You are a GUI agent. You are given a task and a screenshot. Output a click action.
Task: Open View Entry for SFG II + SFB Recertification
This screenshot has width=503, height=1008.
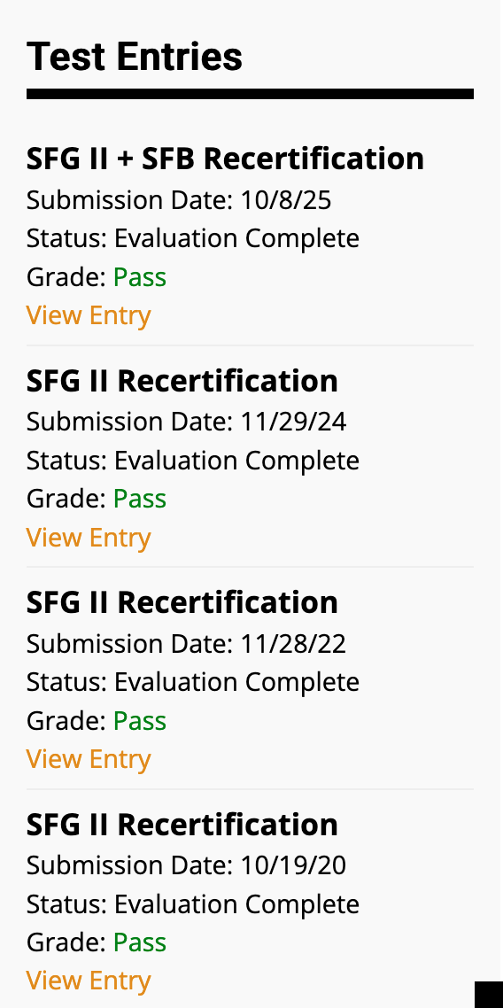click(89, 315)
